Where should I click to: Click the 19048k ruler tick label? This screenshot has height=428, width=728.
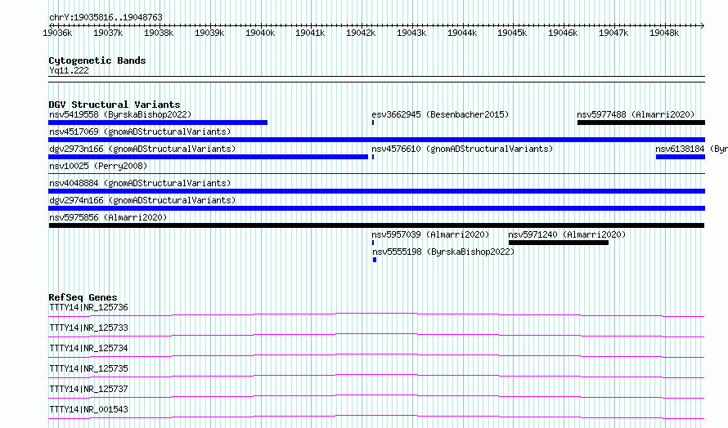(664, 33)
